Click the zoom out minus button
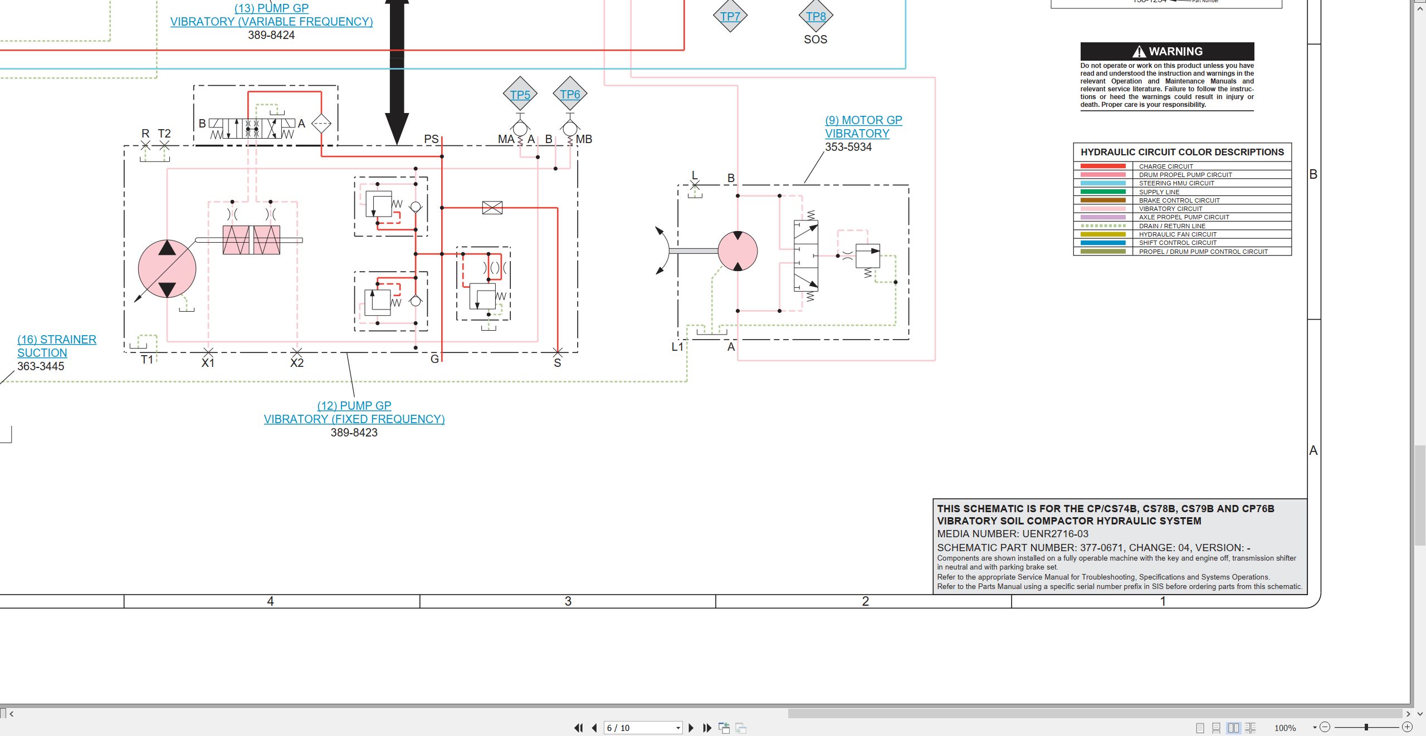 tap(1325, 727)
